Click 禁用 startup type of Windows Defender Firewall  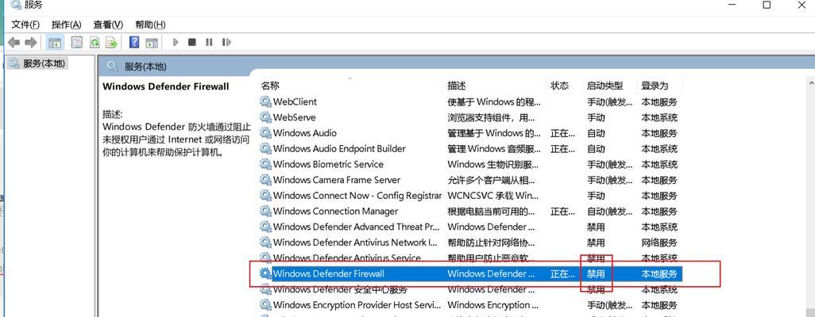[596, 273]
